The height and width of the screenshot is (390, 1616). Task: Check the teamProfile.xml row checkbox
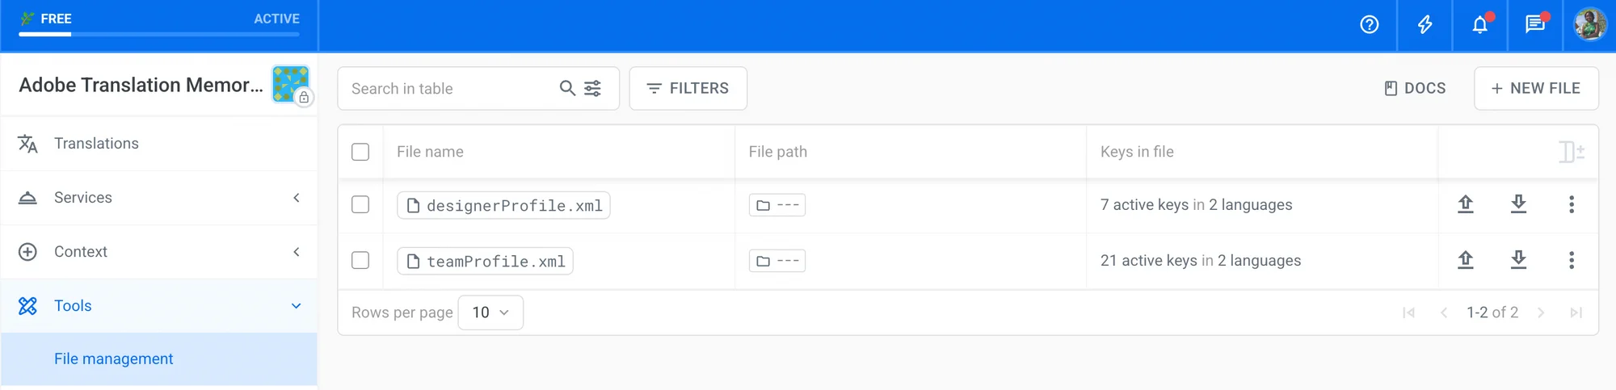pyautogui.click(x=360, y=261)
